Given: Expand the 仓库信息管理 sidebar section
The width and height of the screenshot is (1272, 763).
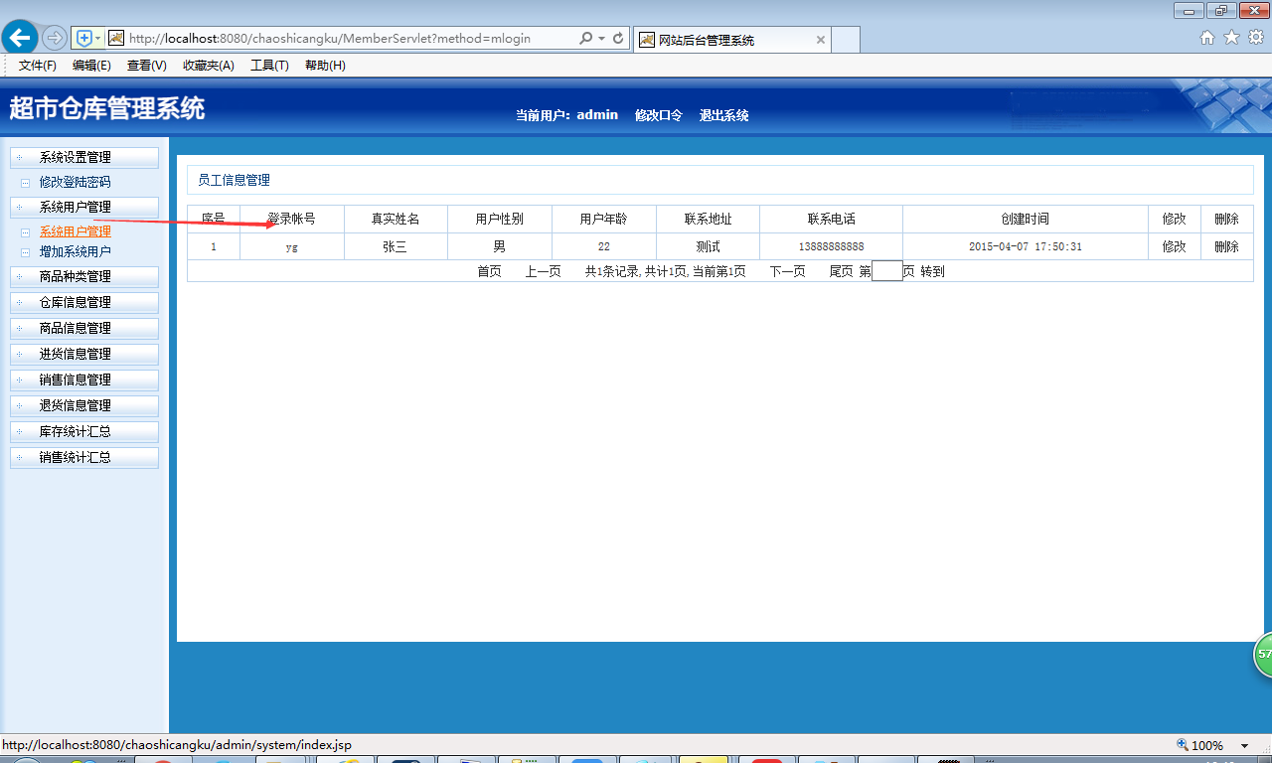Looking at the screenshot, I should click(83, 302).
